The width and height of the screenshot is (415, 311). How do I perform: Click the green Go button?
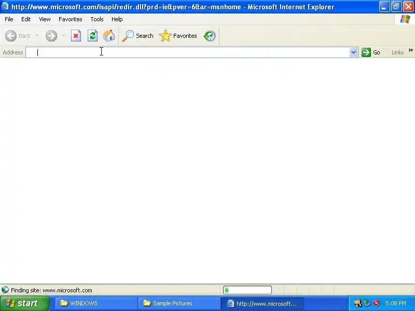(x=371, y=52)
